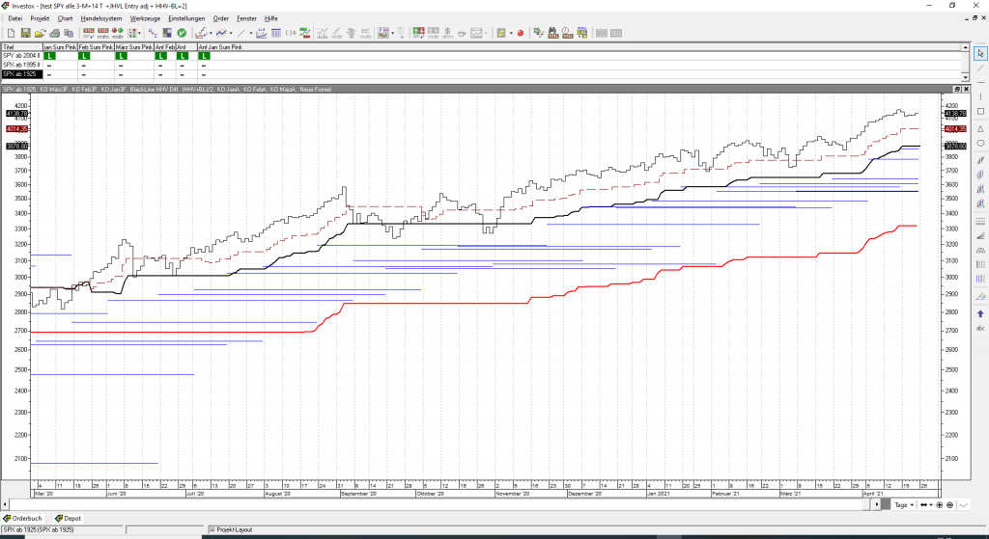
Task: Select the triangle drawing tool in right sidebar
Action: [x=980, y=128]
